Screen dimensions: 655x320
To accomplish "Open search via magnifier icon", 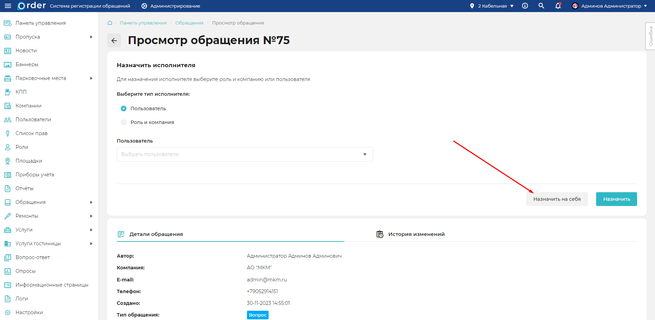I will 541,6.
